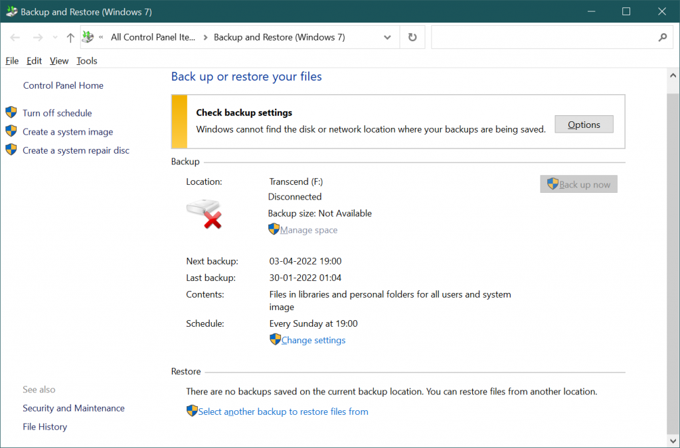680x448 pixels.
Task: Open the address bar dropdown arrow
Action: click(387, 37)
